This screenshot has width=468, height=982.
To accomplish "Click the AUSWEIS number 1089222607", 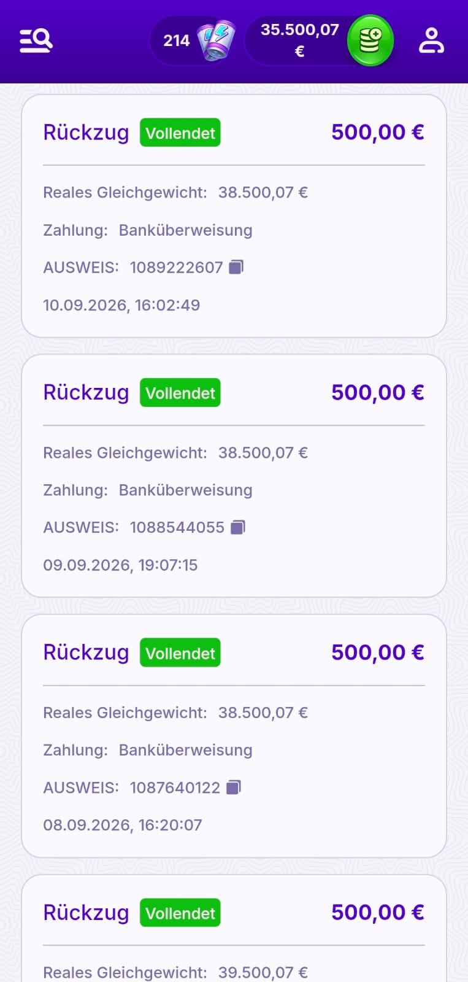I will (x=176, y=268).
